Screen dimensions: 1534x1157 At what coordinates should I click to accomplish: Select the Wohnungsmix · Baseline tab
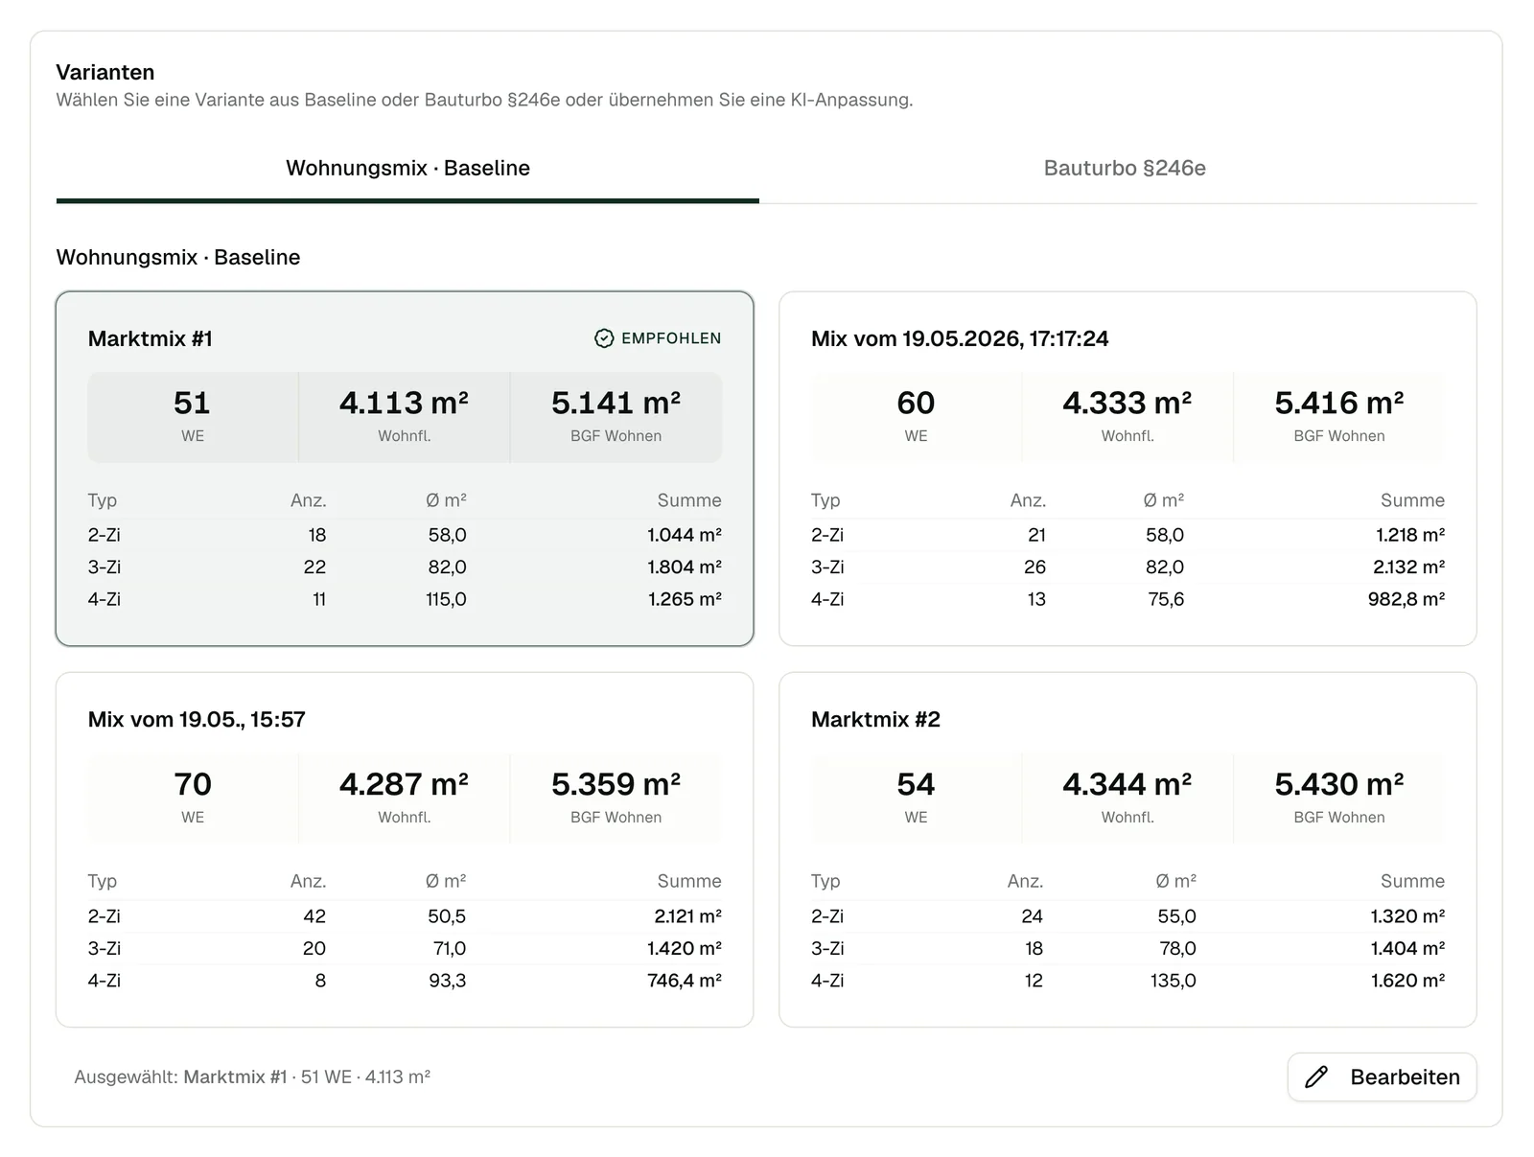(x=407, y=168)
